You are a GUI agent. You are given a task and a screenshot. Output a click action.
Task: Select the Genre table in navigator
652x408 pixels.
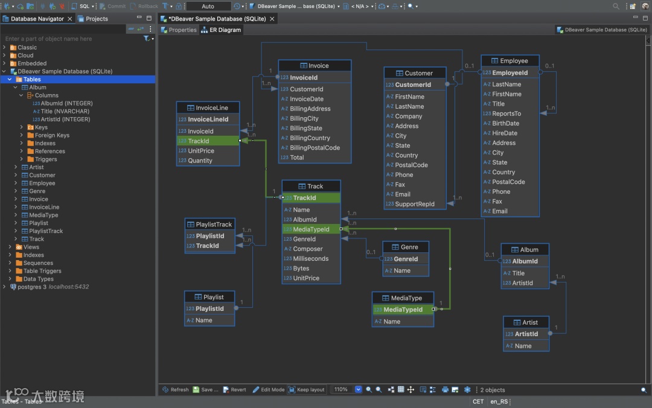[37, 191]
